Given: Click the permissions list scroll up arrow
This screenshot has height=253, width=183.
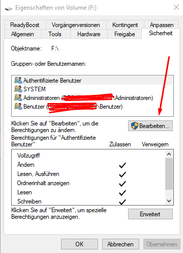Looking at the screenshot, I should 169,154.
